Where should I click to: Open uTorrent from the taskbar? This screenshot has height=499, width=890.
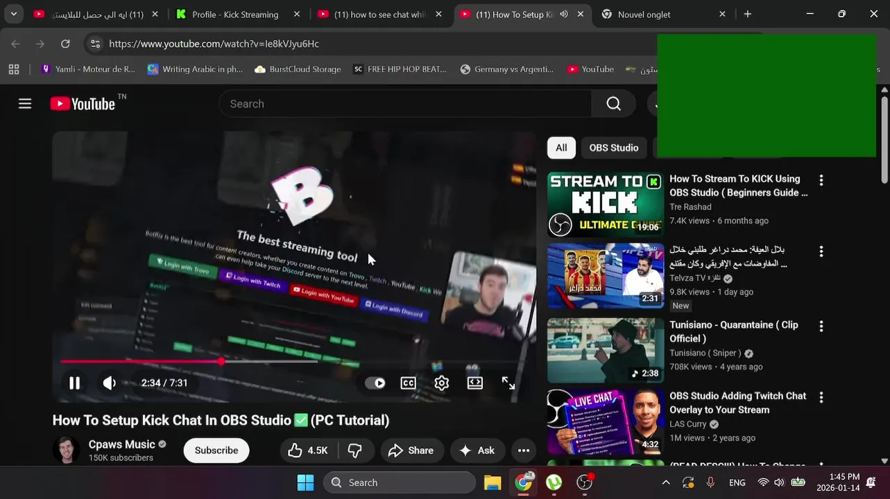click(554, 482)
